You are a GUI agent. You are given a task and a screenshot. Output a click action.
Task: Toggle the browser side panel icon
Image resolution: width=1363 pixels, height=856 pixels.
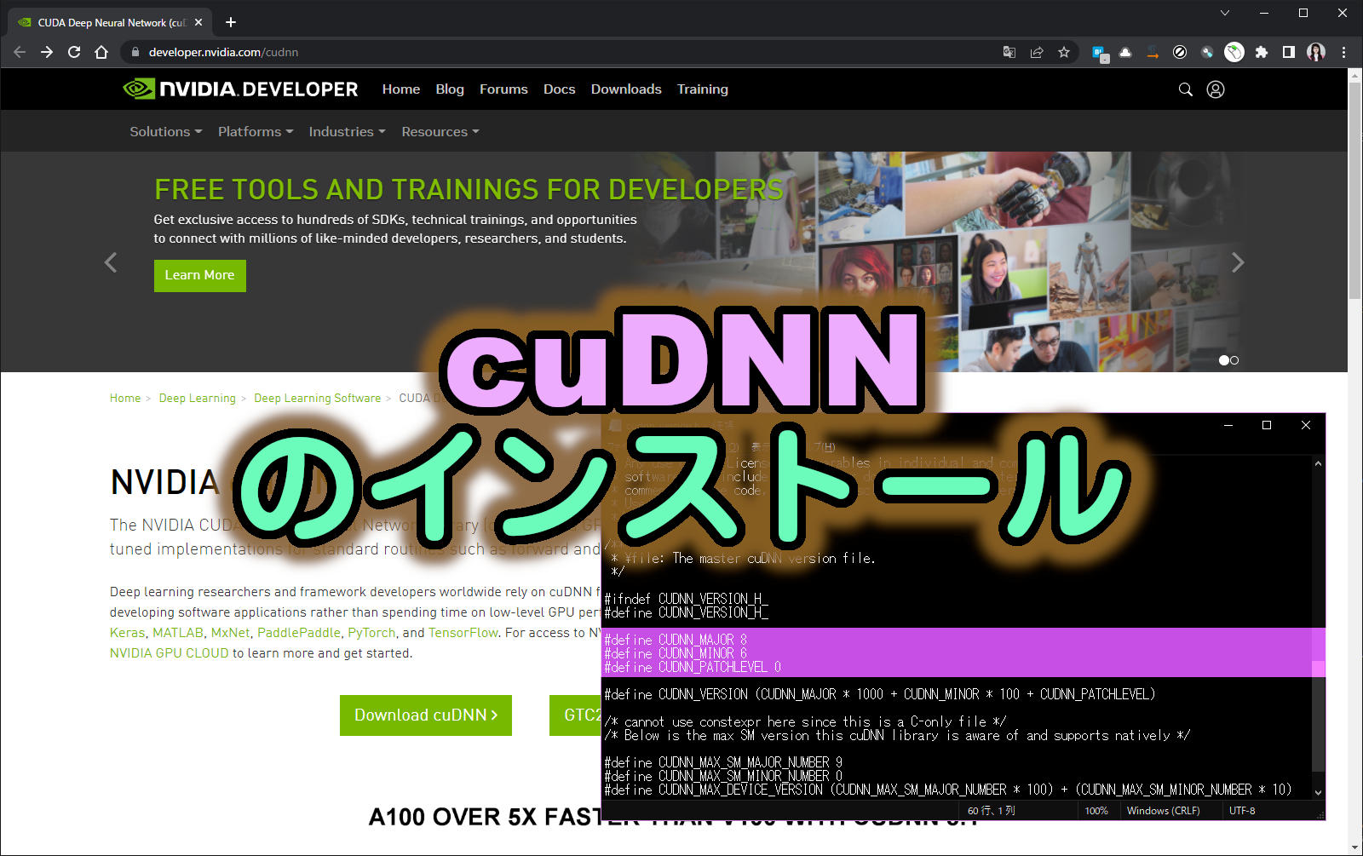1289,52
